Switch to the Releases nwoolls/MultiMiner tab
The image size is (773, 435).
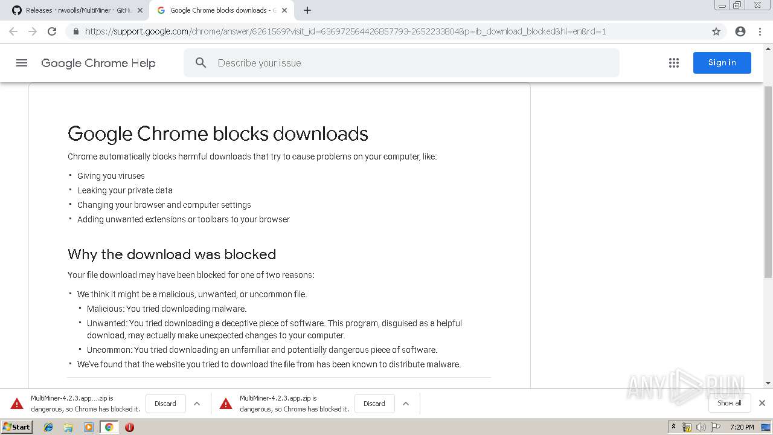pyautogui.click(x=79, y=10)
